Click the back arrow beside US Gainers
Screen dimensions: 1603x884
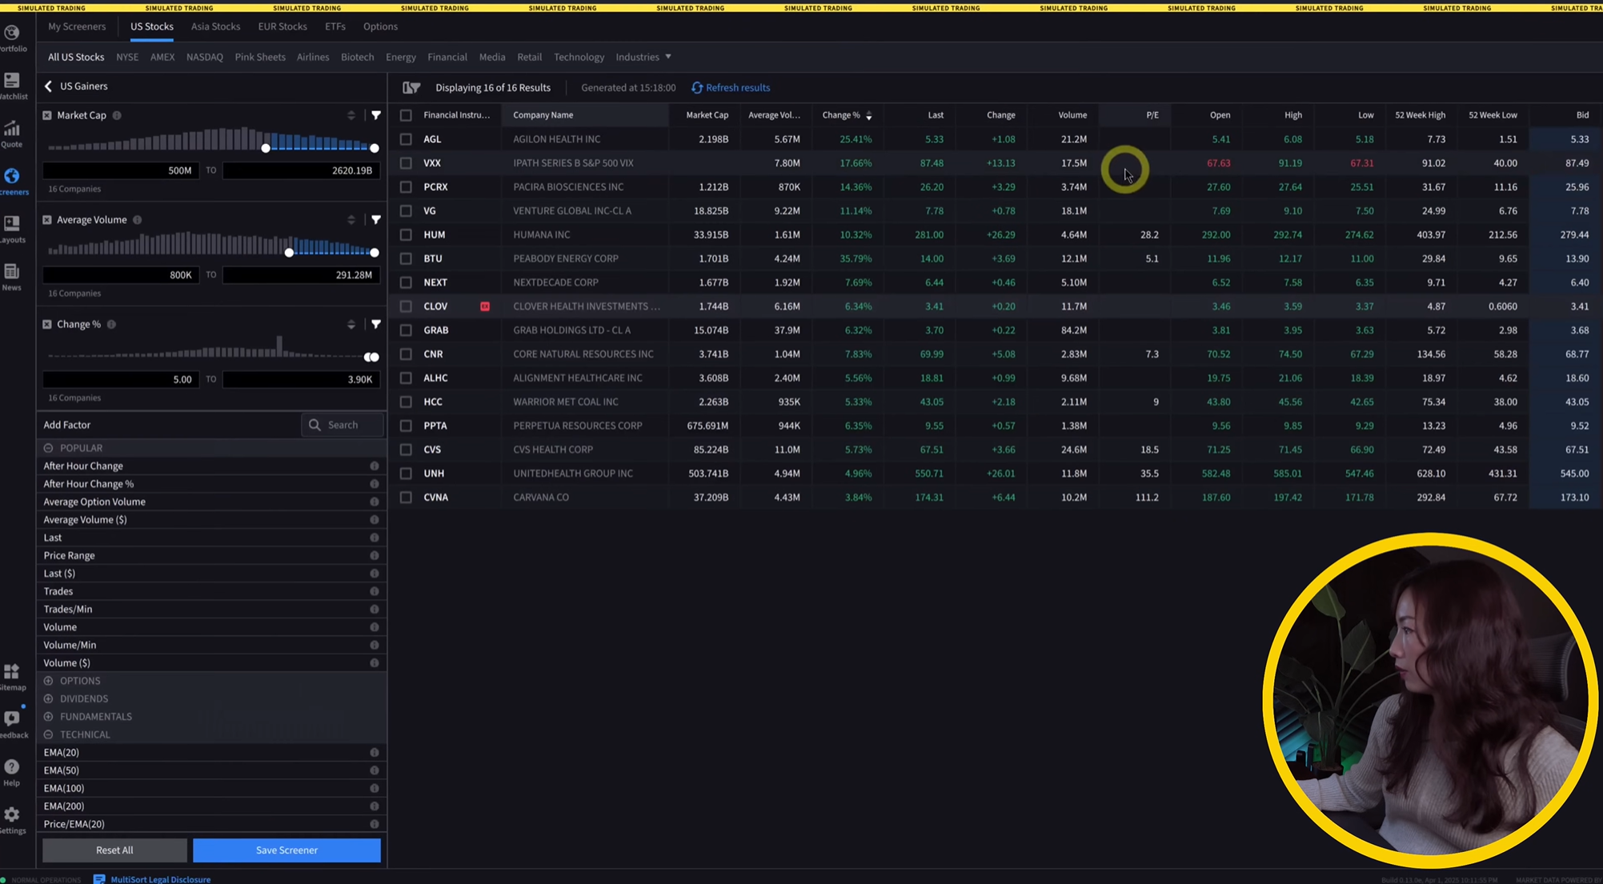pos(48,86)
